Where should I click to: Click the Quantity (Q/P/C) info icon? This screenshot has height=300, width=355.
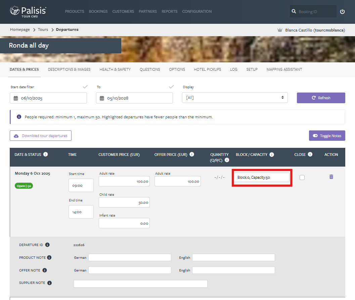227,160
